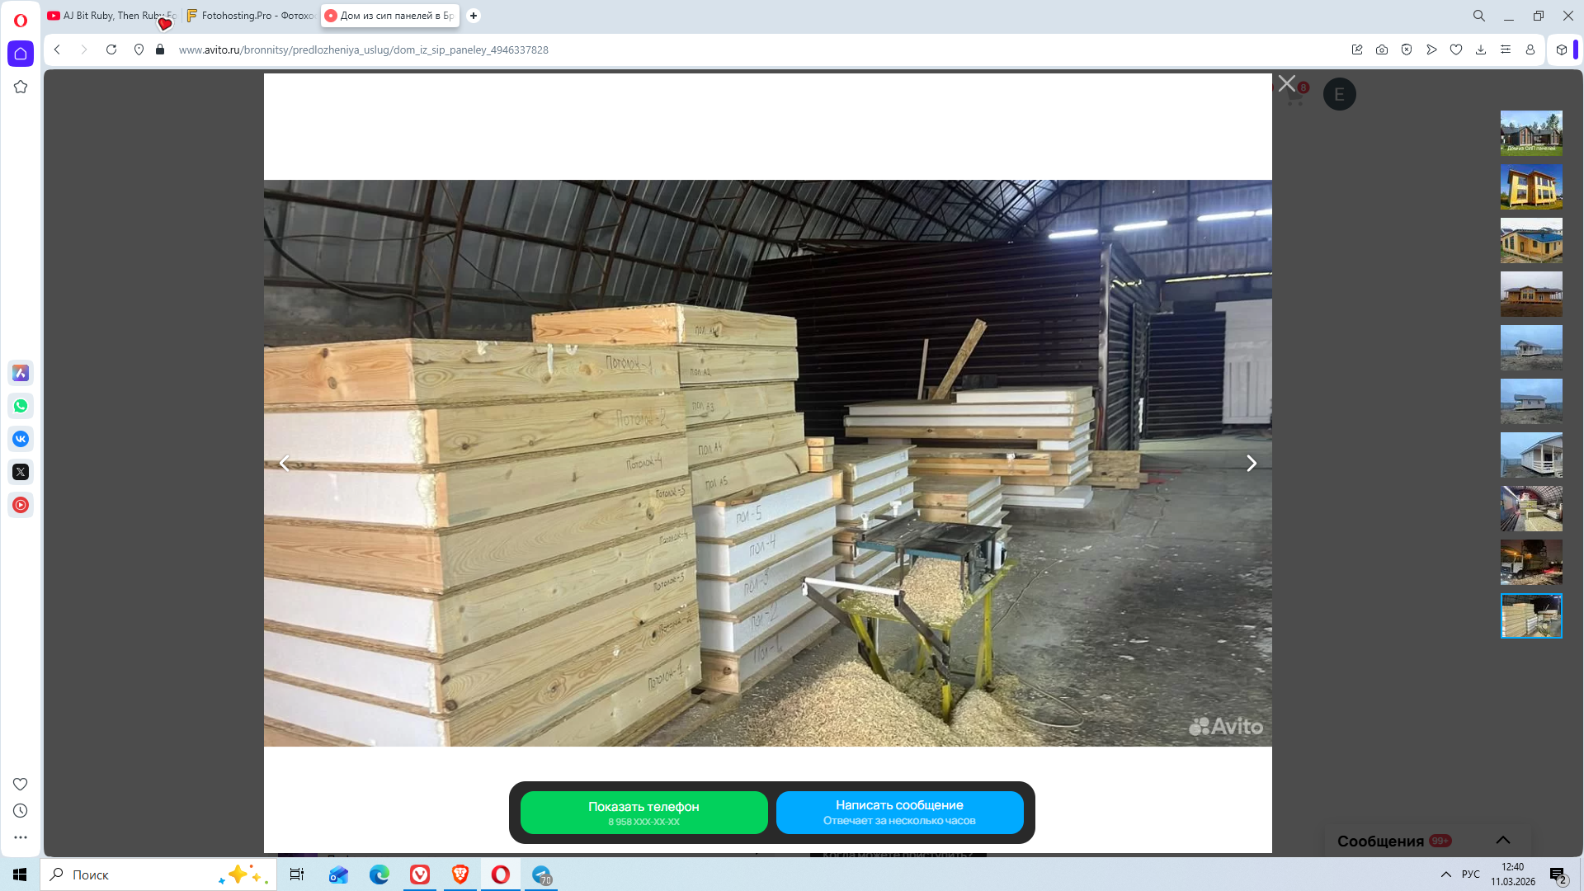Show previous photo with left arrow
The image size is (1584, 891).
point(285,464)
